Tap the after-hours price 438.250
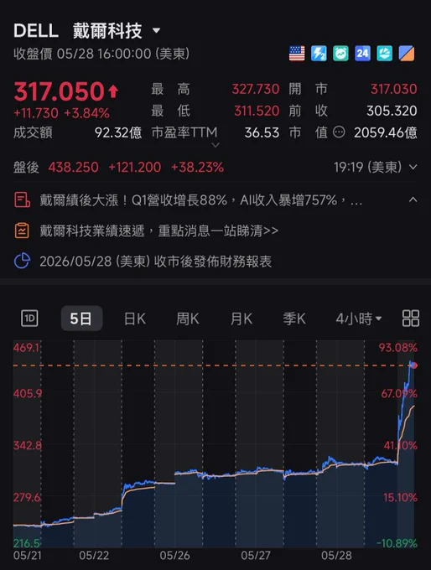431x570 pixels. tap(74, 167)
